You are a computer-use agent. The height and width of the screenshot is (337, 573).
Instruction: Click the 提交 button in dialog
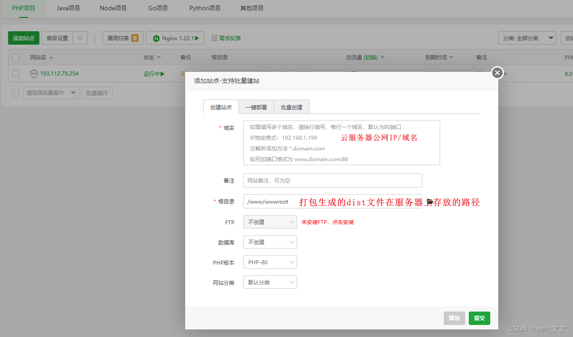click(x=480, y=318)
